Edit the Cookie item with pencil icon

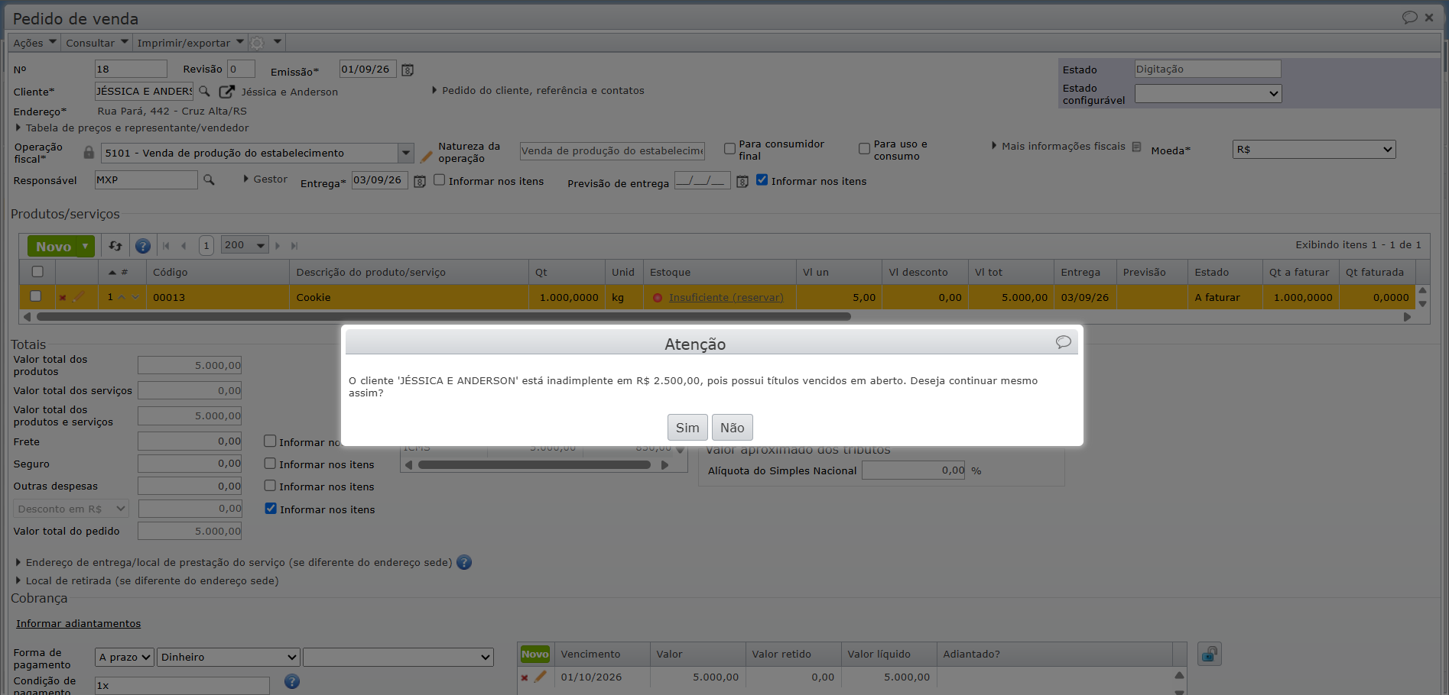click(x=79, y=296)
